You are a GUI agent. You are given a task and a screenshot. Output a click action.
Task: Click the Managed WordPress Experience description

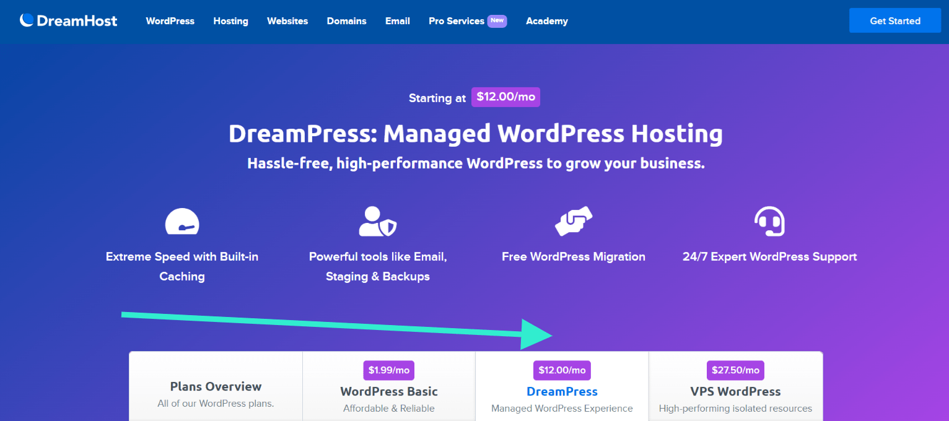click(x=562, y=409)
